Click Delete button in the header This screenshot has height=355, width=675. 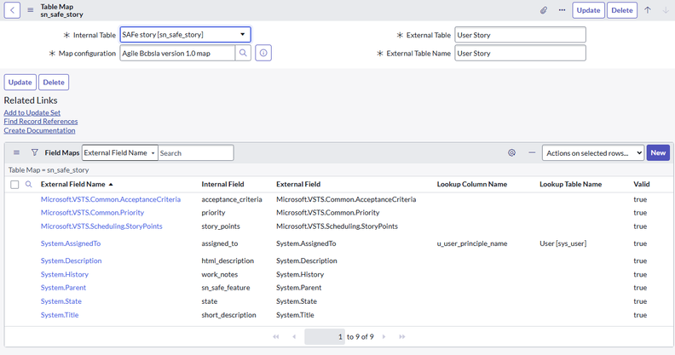(x=621, y=10)
